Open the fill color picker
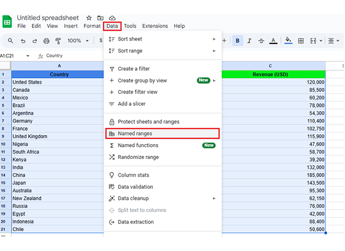 [x=288, y=41]
